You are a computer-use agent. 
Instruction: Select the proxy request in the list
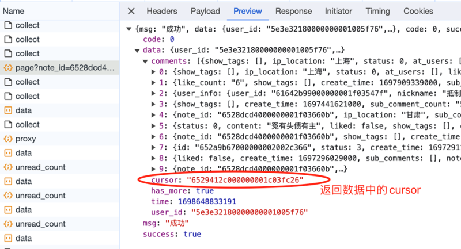click(60, 139)
